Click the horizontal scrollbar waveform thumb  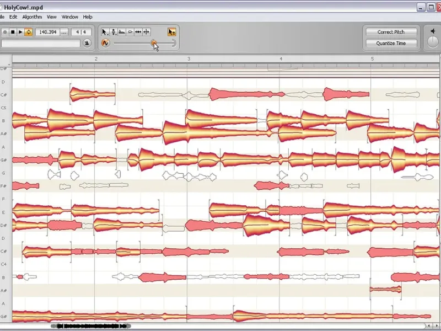coord(90,326)
